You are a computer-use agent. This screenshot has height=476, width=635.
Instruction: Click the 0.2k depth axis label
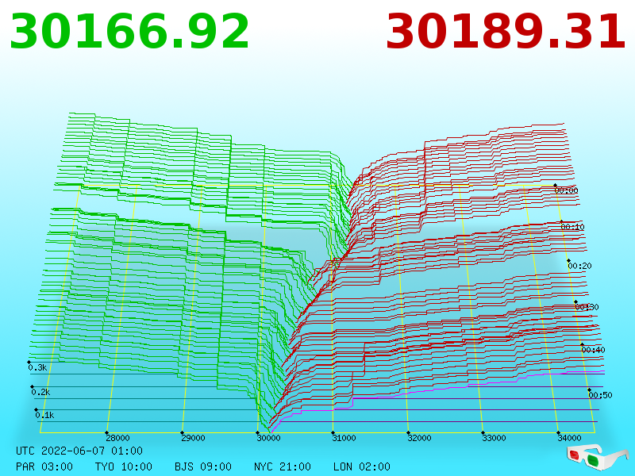41,392
